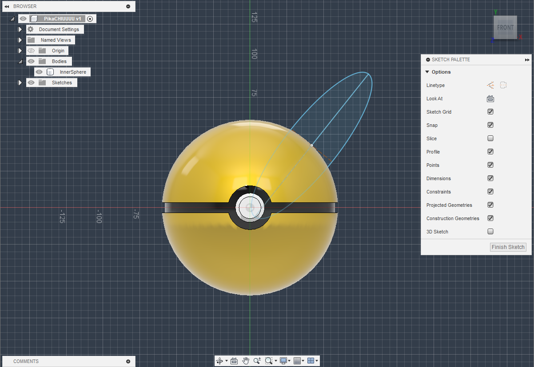The width and height of the screenshot is (534, 367).
Task: Click the Look At icon in Sketch Palette
Action: click(490, 99)
